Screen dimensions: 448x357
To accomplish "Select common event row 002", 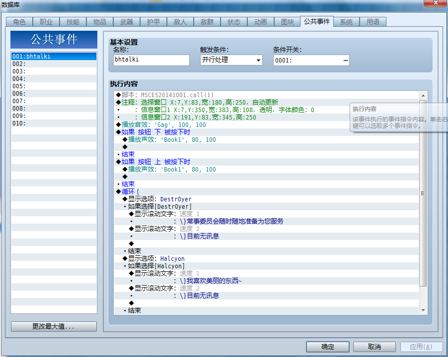I will coord(54,64).
